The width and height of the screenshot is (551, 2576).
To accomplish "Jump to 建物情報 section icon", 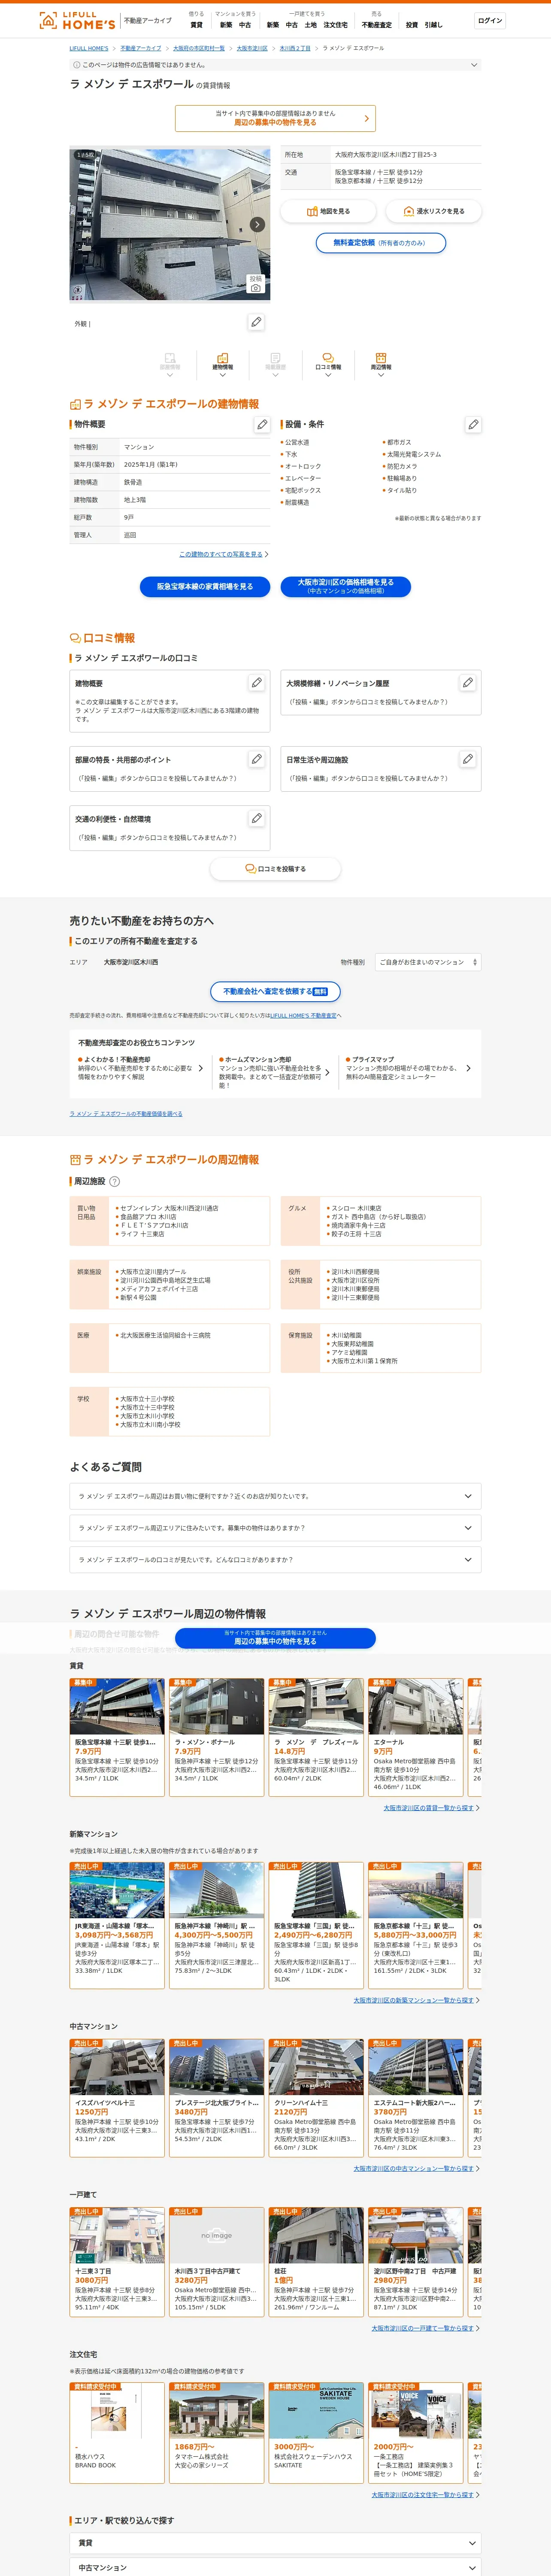I will (x=222, y=364).
